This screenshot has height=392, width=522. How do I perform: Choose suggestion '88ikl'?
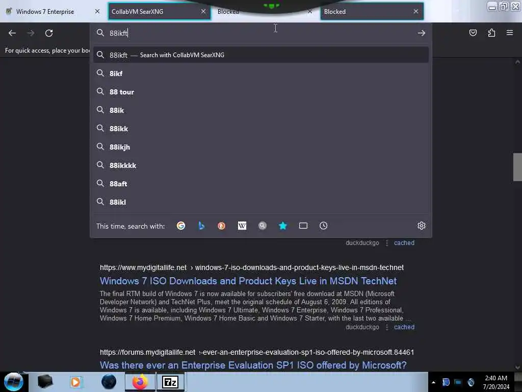coord(260,202)
